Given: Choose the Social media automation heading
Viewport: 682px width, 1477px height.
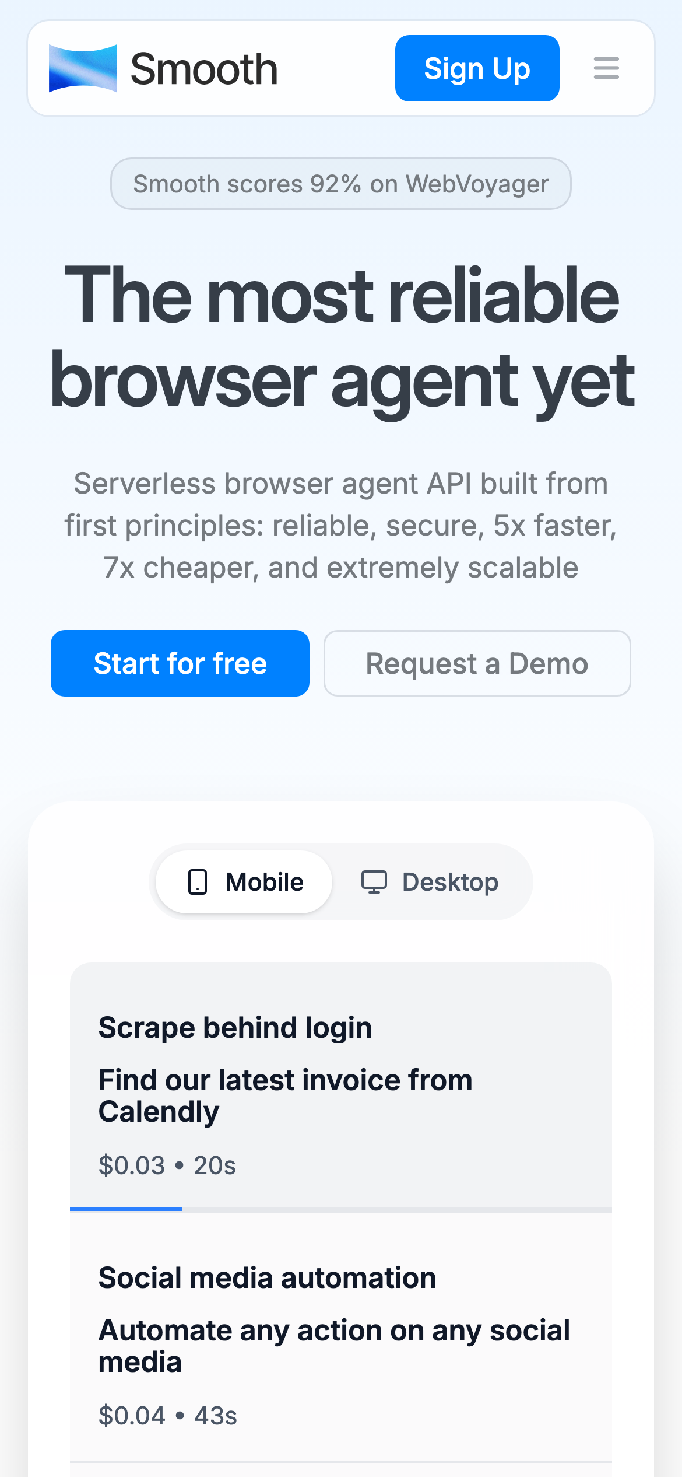Looking at the screenshot, I should (x=267, y=1278).
